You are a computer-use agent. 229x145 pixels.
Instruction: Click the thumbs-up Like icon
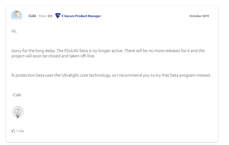tap(13, 131)
